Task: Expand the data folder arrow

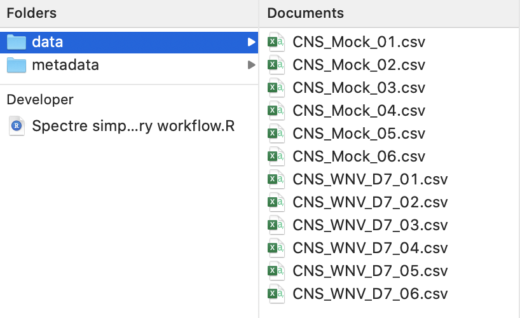Action: tap(251, 42)
